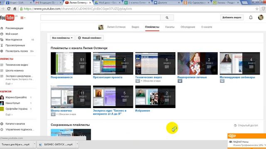Image resolution: width=266 pixels, height=149 pixels.
Task: Select sidebar playlist Школа новичка
Action: (x=15, y=71)
